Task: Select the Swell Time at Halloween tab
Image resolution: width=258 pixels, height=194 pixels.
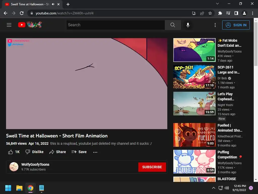Action: [30, 4]
